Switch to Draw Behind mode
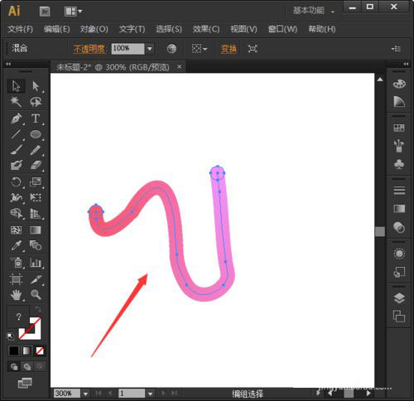Viewport: 414px width, 401px height. click(27, 366)
